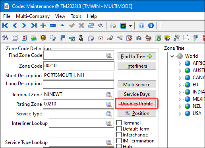The image size is (205, 148).
Task: Click the Multi Service button
Action: click(x=137, y=84)
